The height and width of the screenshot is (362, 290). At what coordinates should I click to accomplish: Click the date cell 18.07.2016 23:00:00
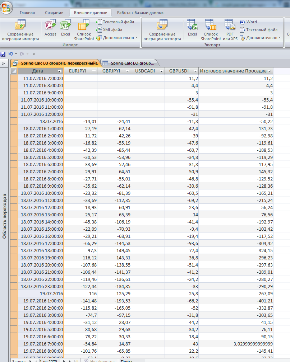(41, 287)
